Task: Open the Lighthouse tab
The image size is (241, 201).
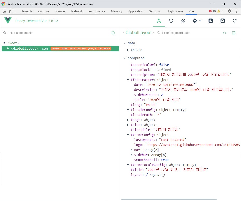Action: [175, 11]
